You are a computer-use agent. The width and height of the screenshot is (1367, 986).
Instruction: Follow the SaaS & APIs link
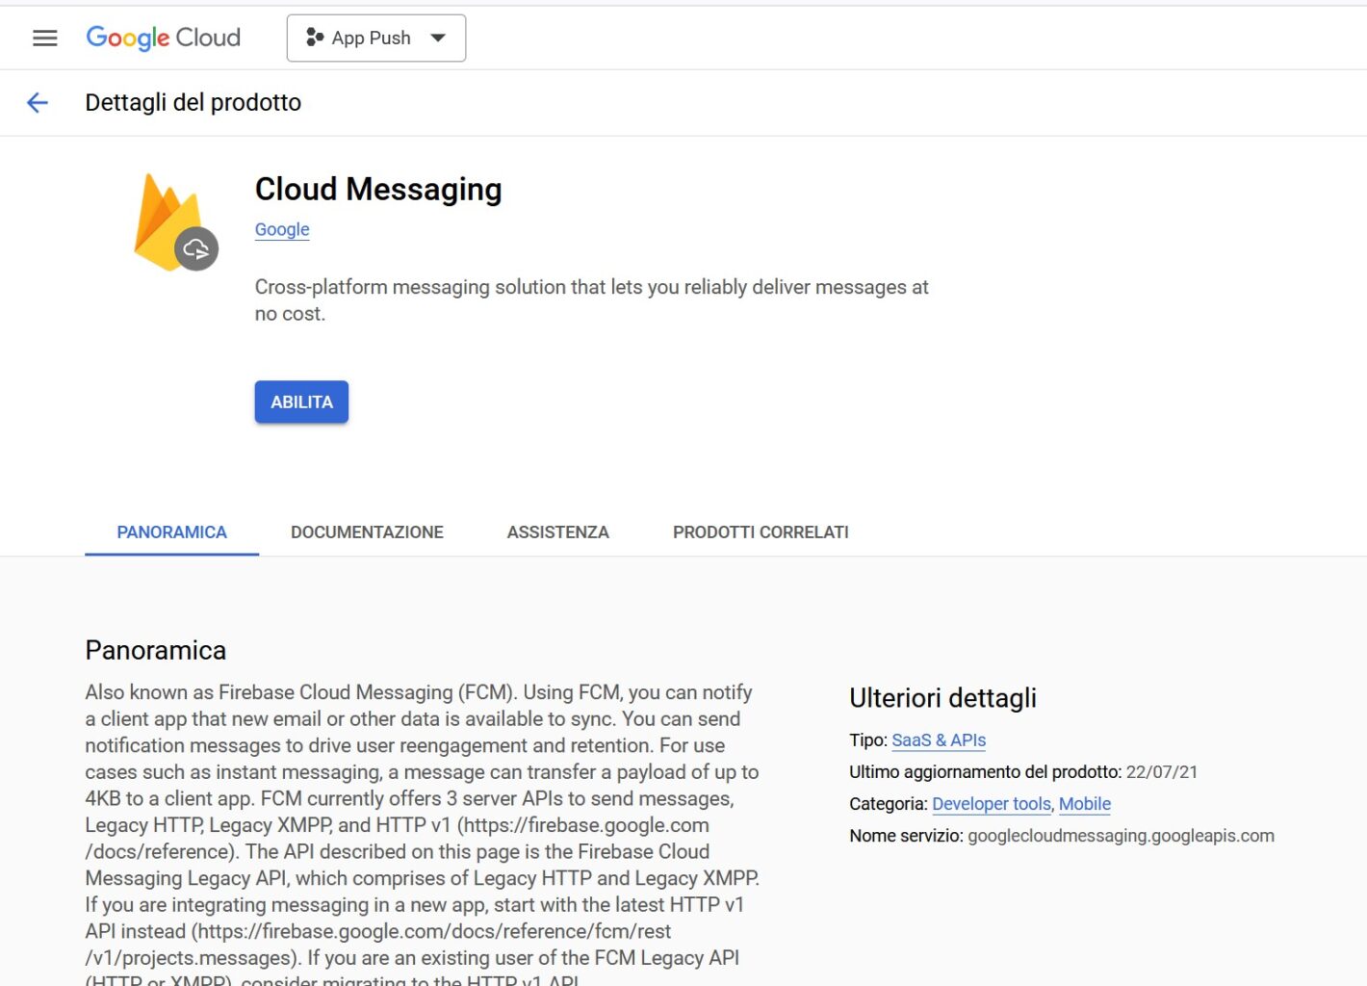tap(939, 739)
